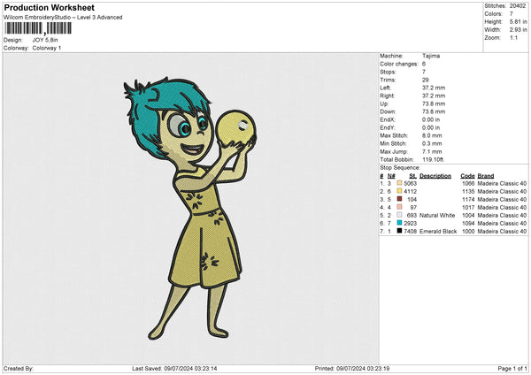Select the Emerald Black thread swatch
531x375 pixels.
point(399,231)
